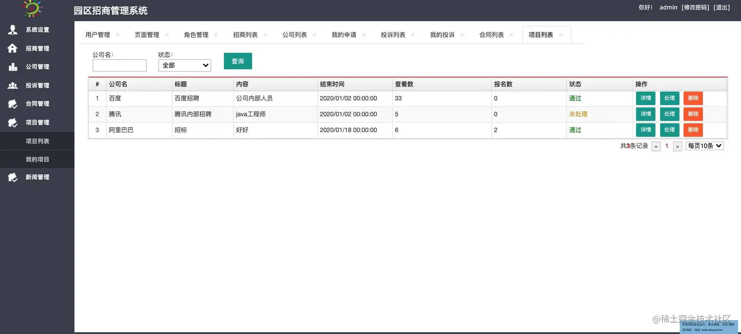This screenshot has width=741, height=334.
Task: Expand 系统设置 in the sidebar
Action: 37,30
